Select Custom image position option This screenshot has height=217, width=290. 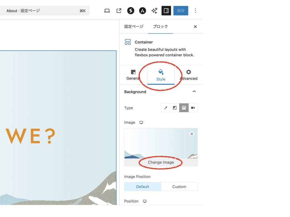click(x=179, y=187)
